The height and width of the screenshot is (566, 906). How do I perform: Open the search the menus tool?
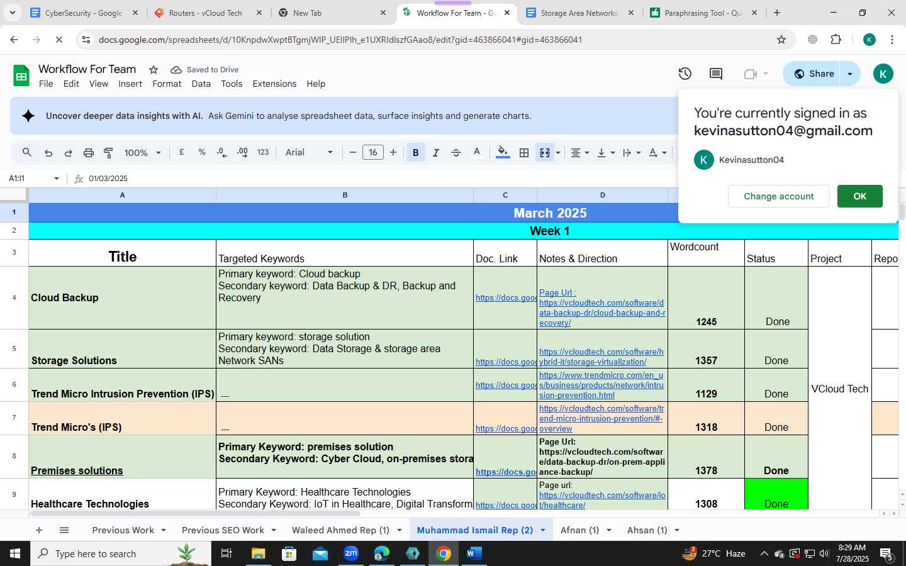pos(26,152)
